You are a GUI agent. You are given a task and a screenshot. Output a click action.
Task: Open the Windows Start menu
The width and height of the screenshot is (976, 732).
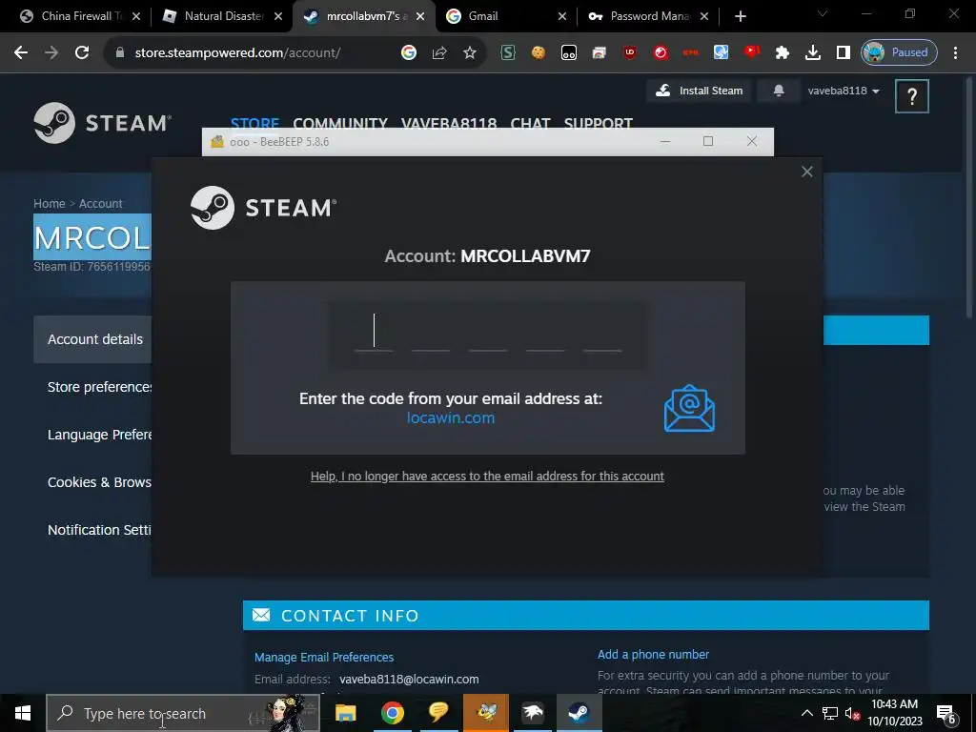coord(23,713)
